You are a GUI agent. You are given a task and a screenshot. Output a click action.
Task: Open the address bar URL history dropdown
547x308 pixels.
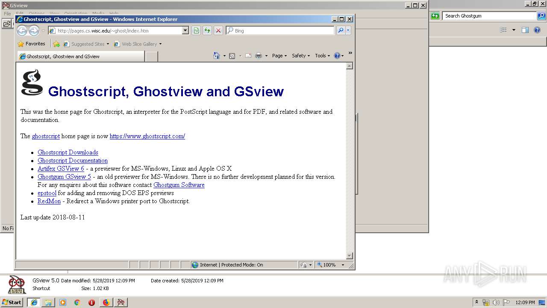[x=185, y=30]
